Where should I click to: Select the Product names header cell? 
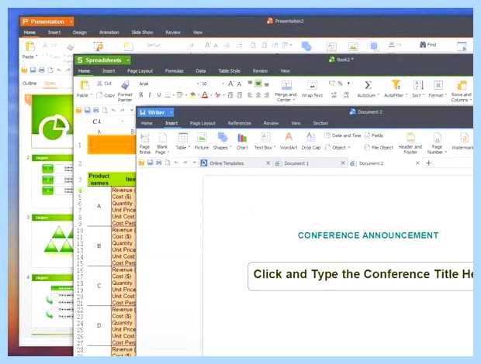(x=99, y=180)
